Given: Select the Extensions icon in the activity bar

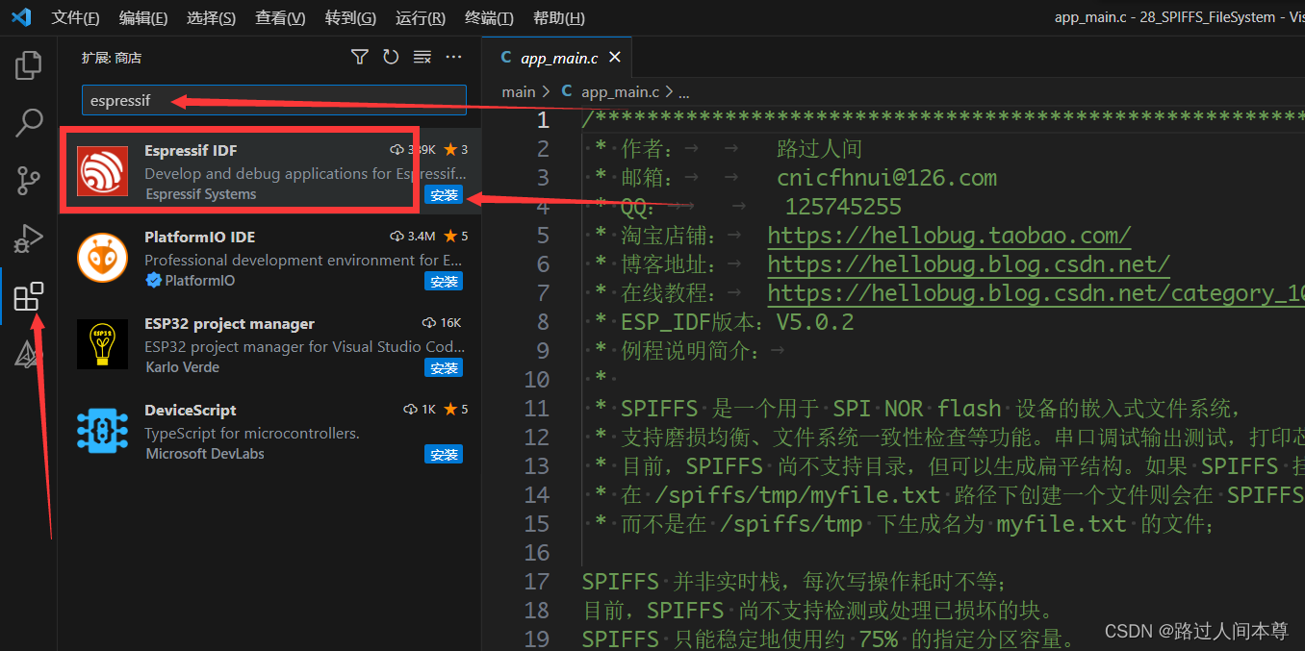Looking at the screenshot, I should [28, 296].
